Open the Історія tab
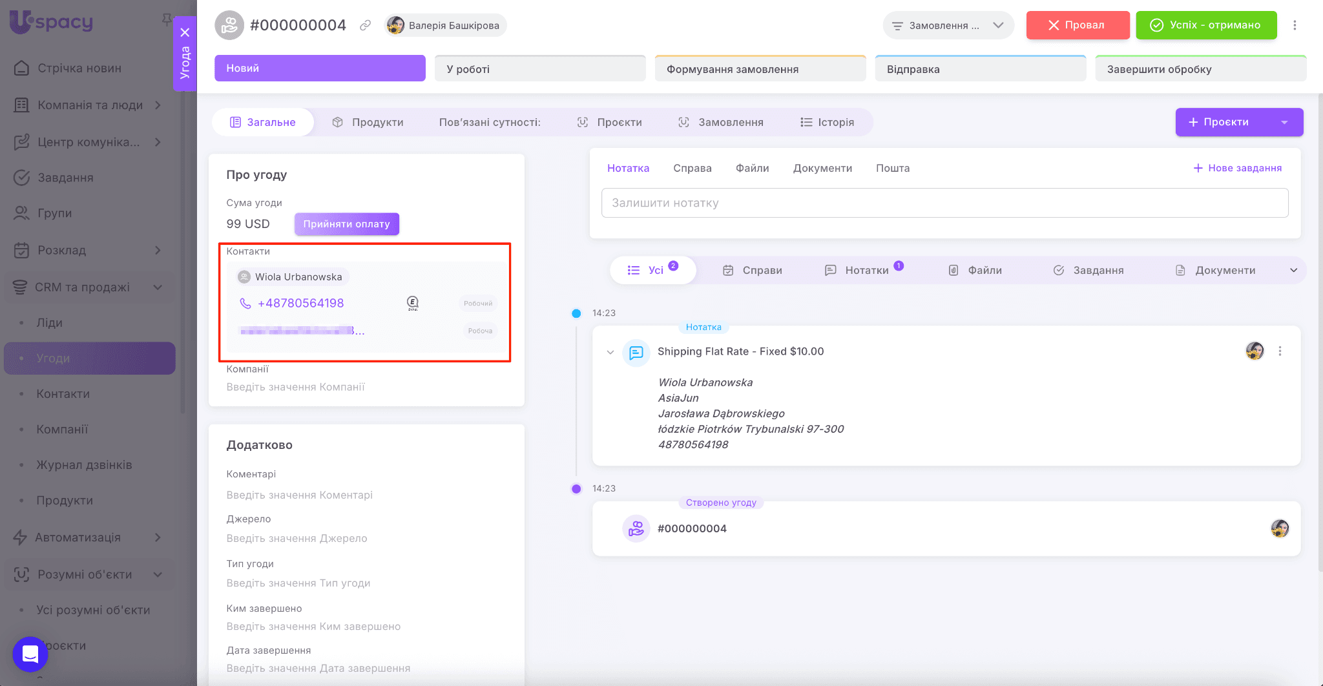This screenshot has height=686, width=1323. pos(827,122)
